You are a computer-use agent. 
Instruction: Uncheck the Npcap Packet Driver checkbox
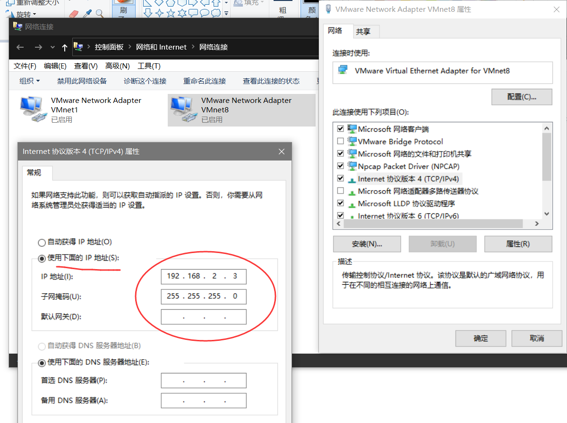coord(340,166)
